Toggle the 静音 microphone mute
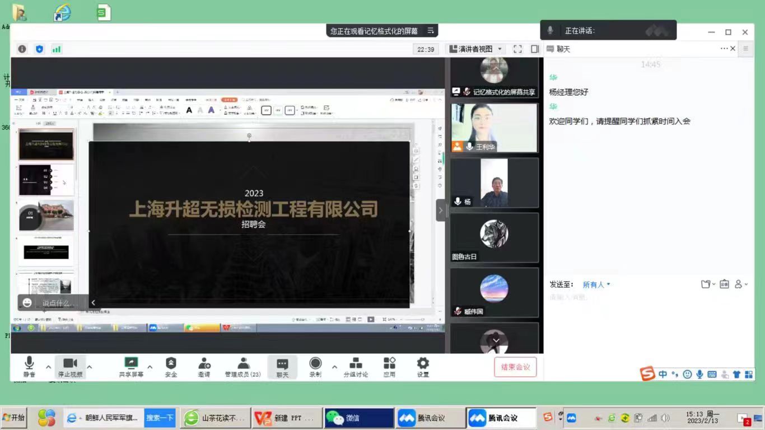Viewport: 765px width, 430px height. click(29, 367)
